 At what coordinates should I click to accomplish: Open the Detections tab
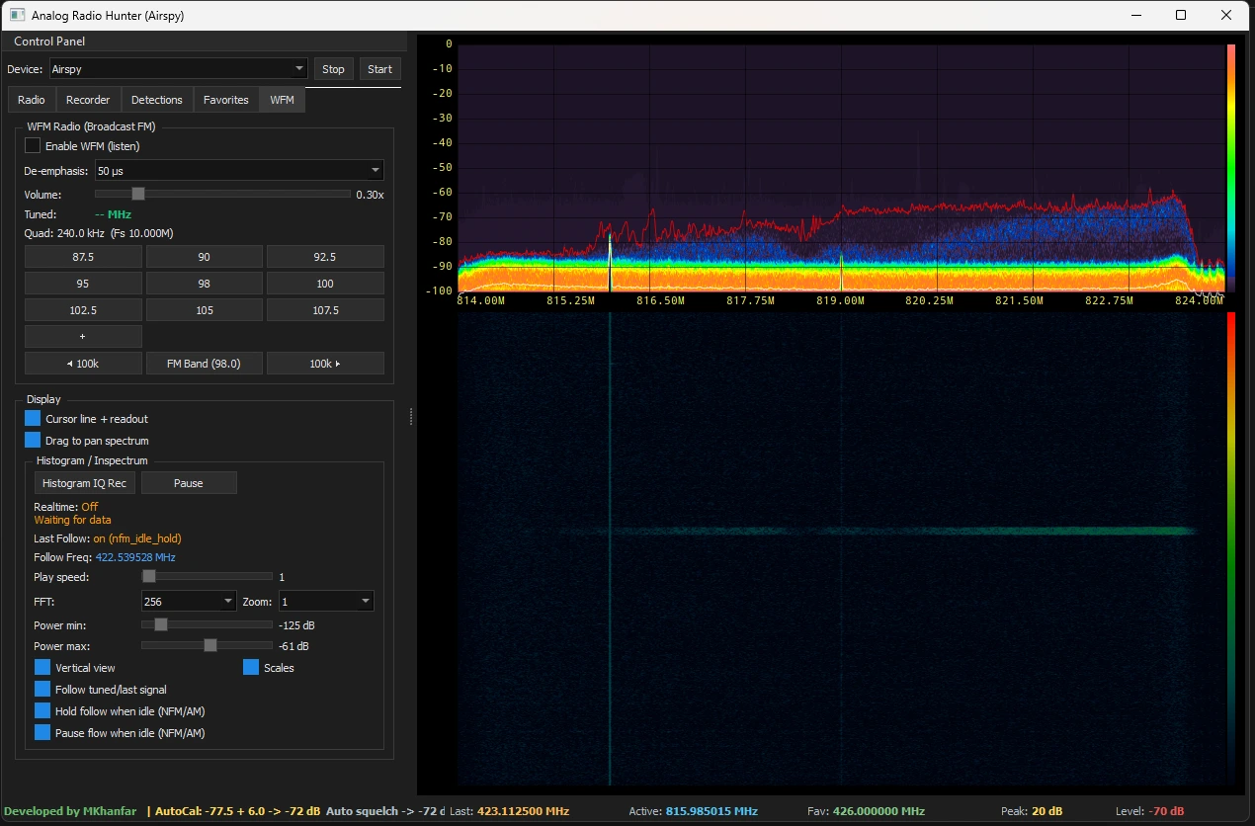(156, 99)
